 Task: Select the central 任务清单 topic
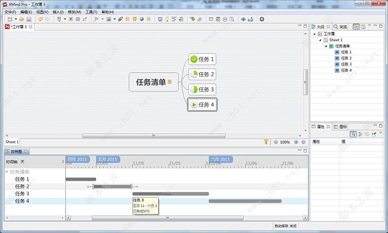[153, 82]
